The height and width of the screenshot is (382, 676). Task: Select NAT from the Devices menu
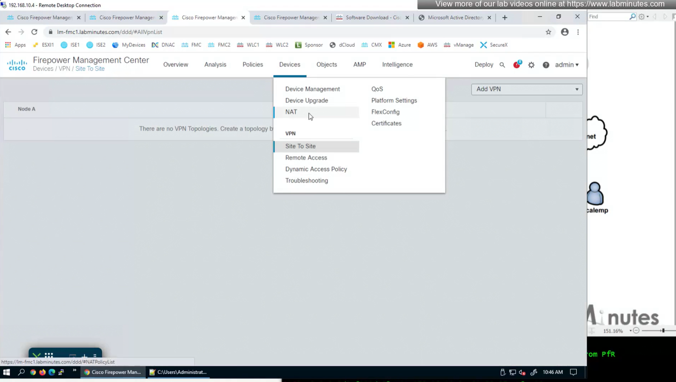291,112
